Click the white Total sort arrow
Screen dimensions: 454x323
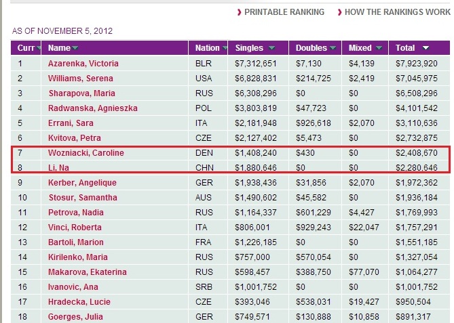[425, 48]
